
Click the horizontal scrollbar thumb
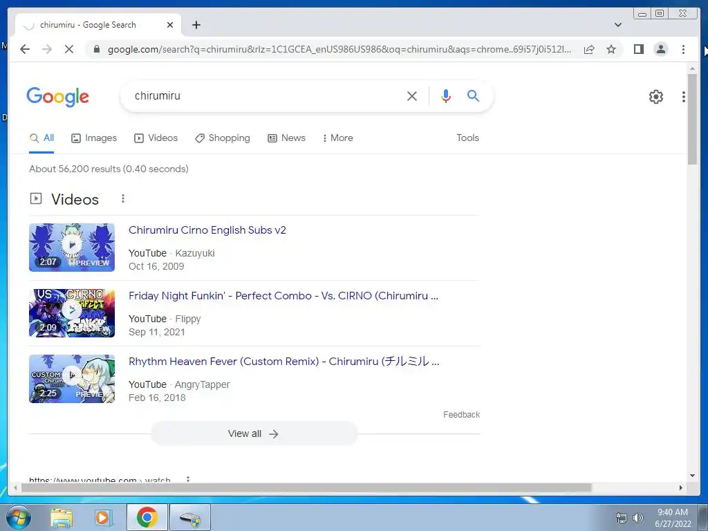tap(306, 487)
